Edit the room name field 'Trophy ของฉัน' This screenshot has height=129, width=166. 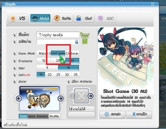coord(58,35)
